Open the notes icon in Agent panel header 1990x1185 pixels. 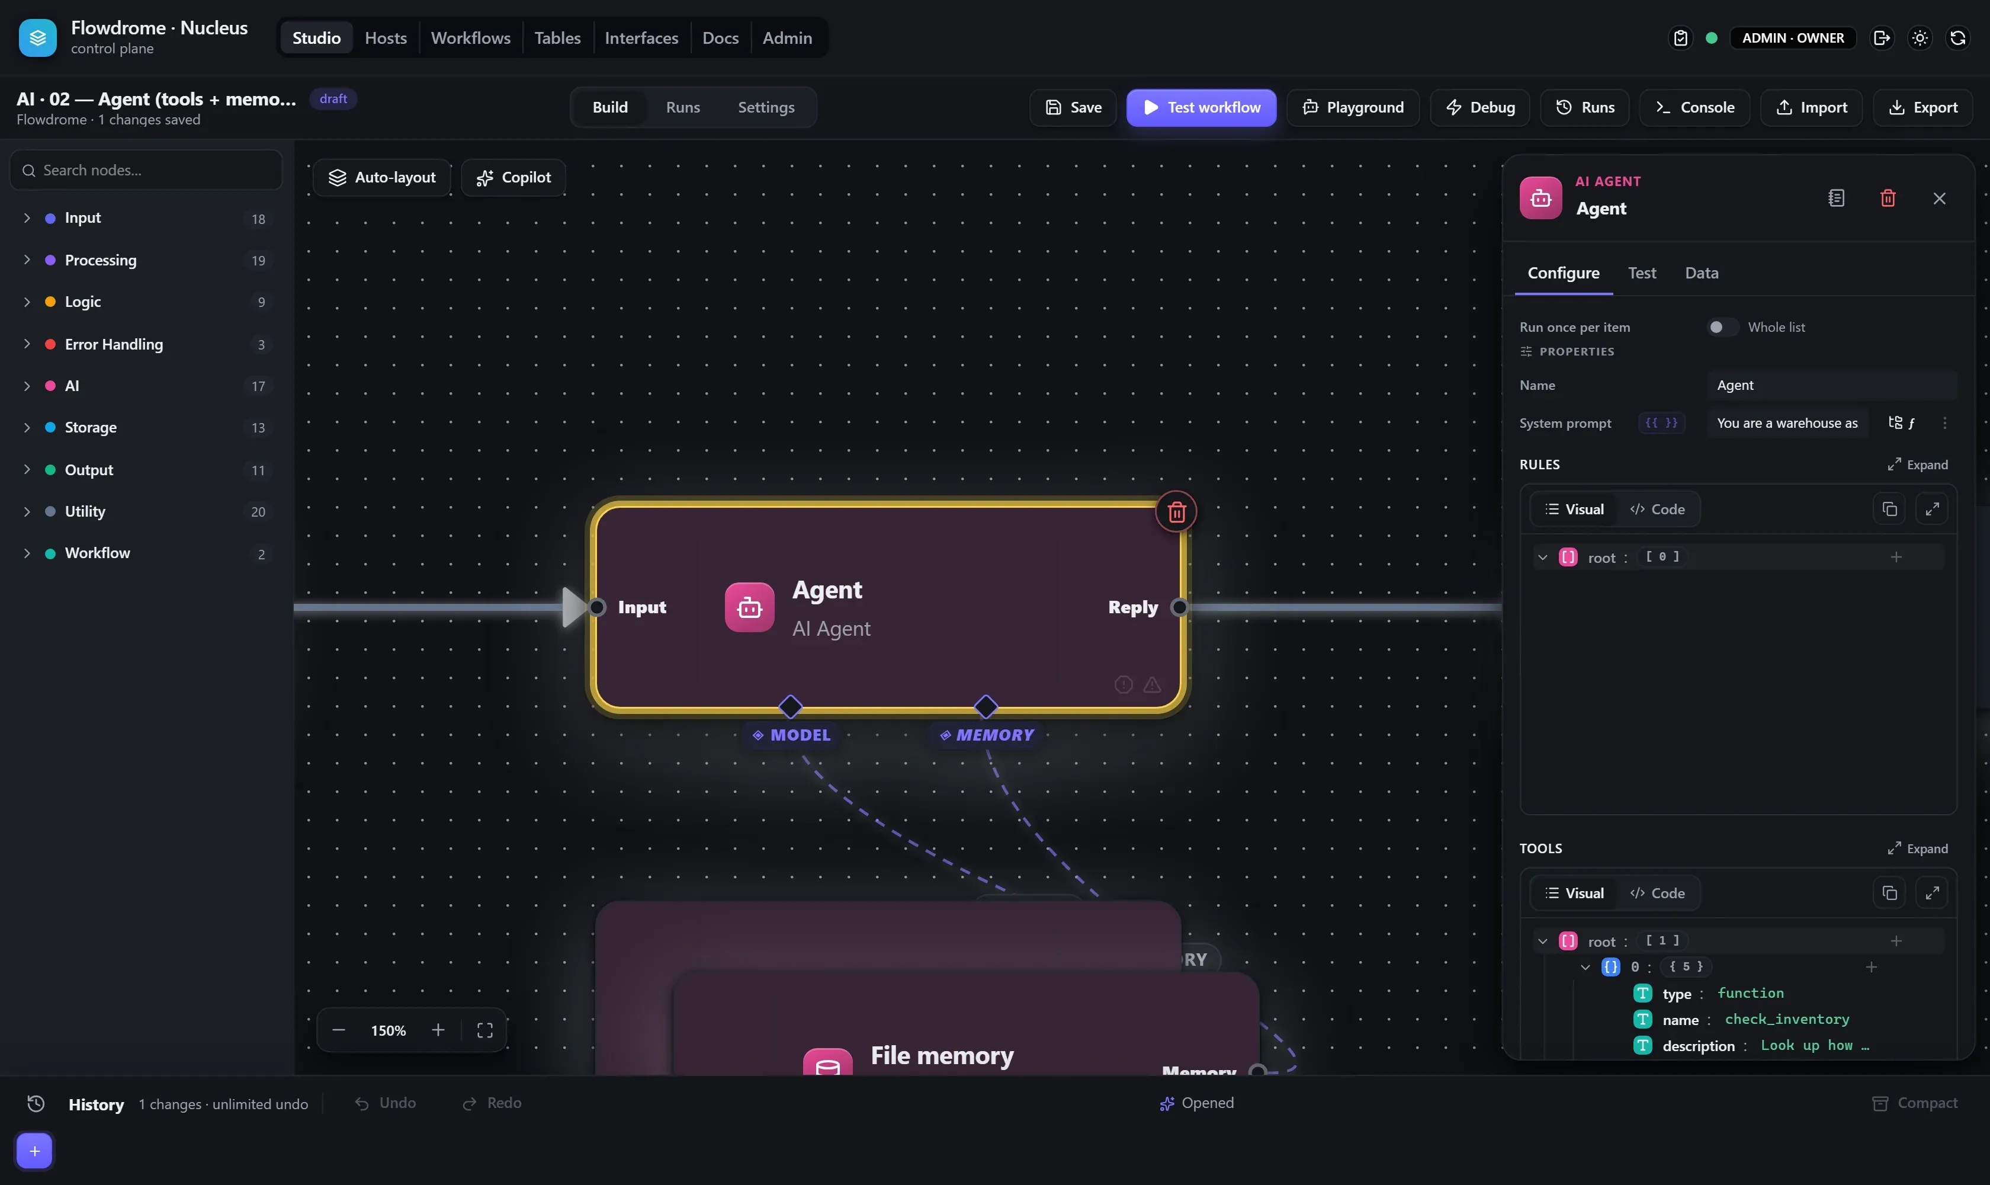coord(1836,198)
